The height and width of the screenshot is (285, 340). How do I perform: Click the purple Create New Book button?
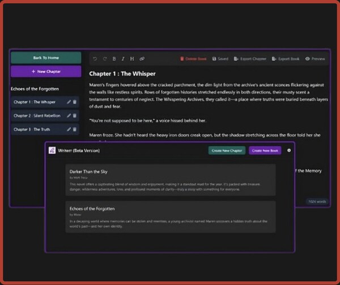click(x=265, y=150)
